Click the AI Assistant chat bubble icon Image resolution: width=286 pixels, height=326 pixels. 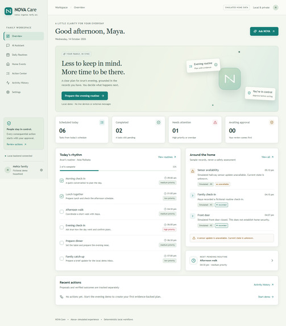tap(8, 46)
